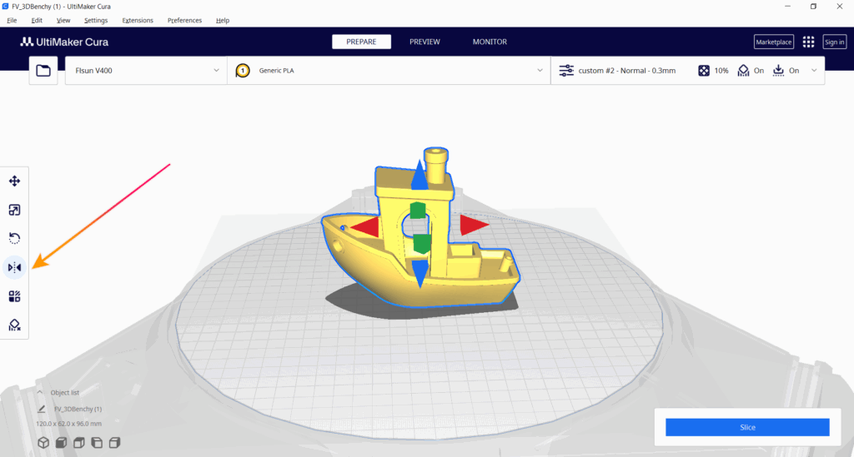This screenshot has height=457, width=854.
Task: Click the lower green mirror Y handle
Action: 422,243
